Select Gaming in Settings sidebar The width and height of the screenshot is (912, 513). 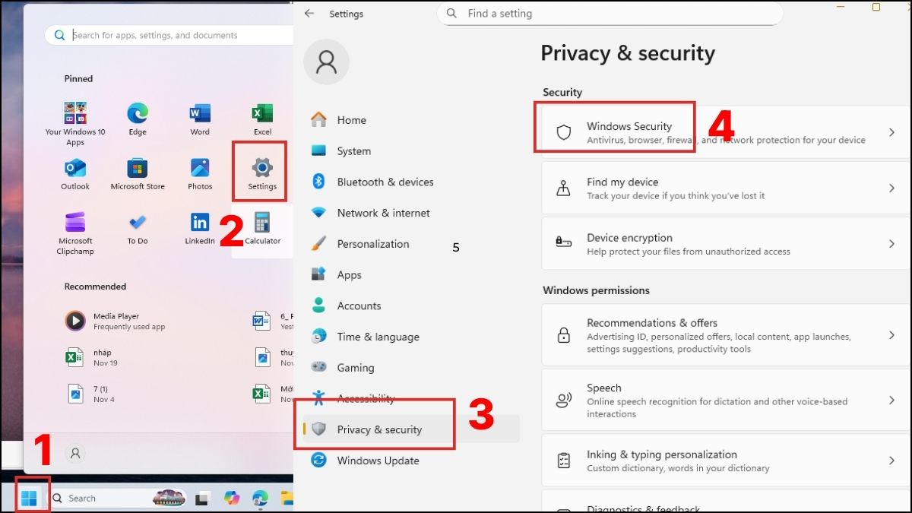[x=410, y=368]
